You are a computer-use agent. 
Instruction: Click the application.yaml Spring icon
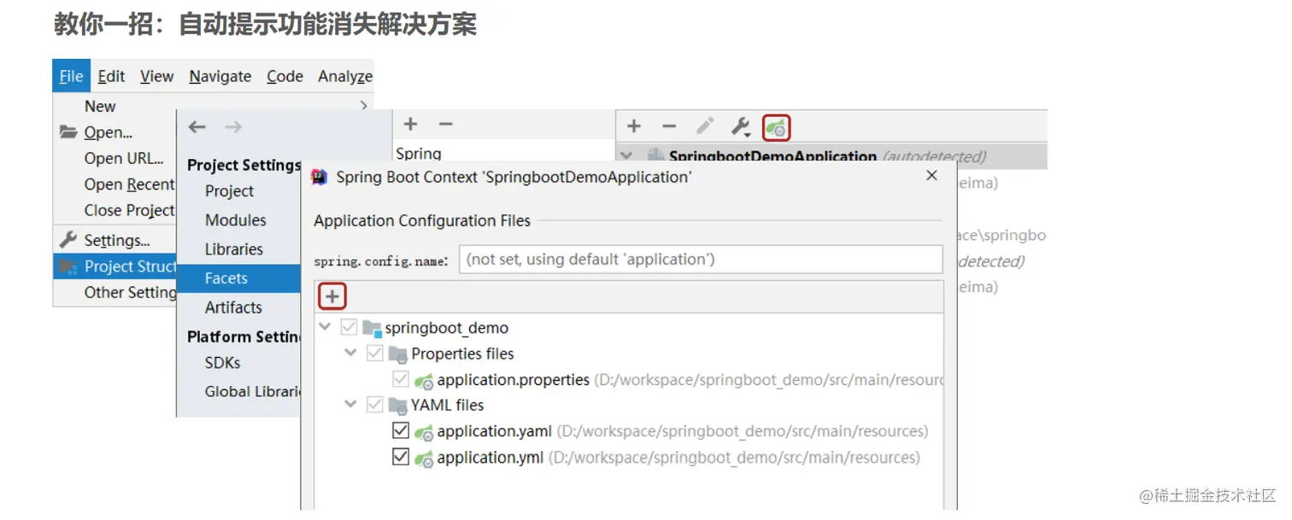tap(424, 432)
